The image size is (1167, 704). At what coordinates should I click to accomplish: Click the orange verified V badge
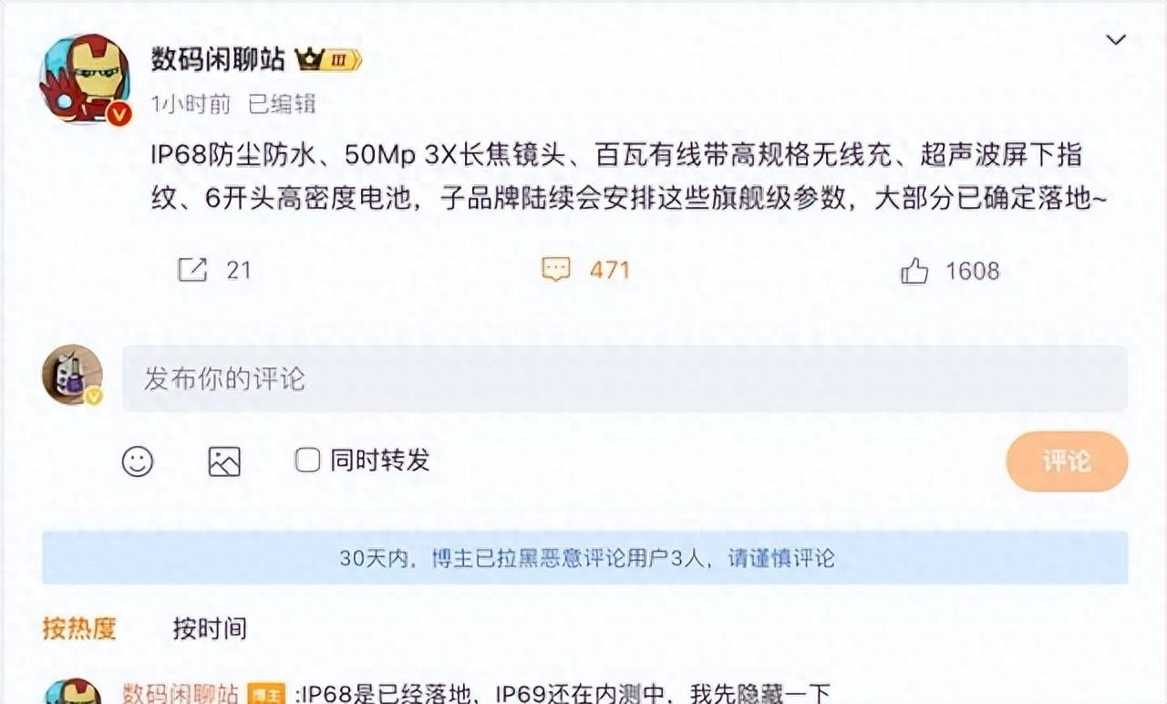tap(120, 114)
